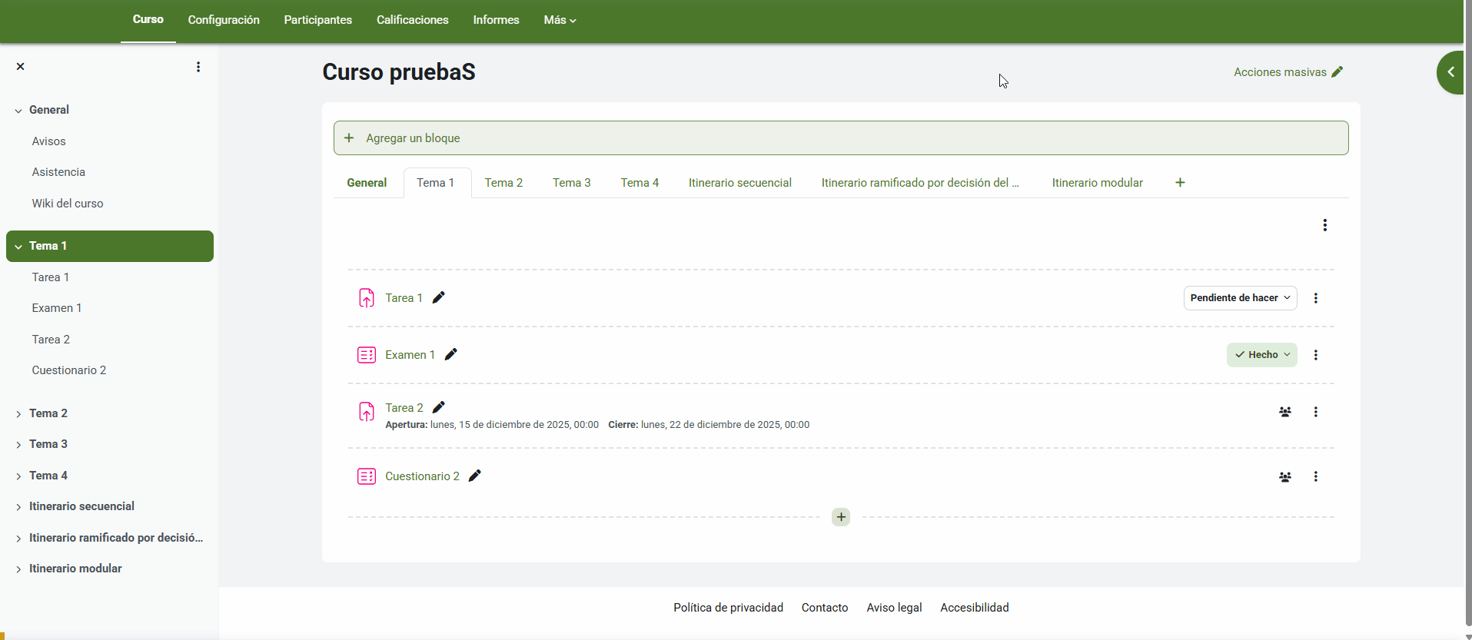Open Examen 1 actions menu
This screenshot has height=640, width=1472.
click(1315, 355)
